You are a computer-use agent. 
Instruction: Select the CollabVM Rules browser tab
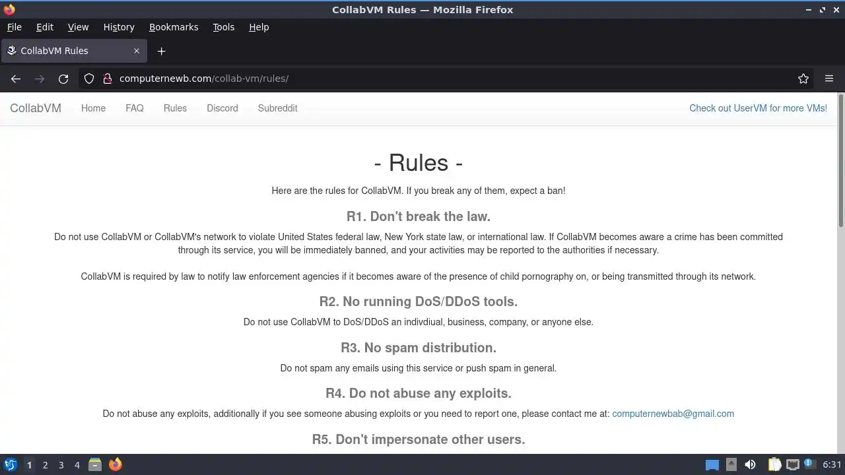click(73, 51)
